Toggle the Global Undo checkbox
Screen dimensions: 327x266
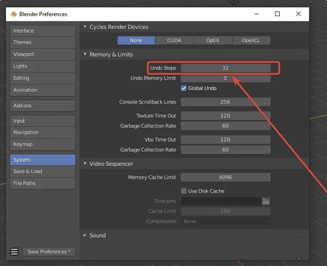[183, 88]
